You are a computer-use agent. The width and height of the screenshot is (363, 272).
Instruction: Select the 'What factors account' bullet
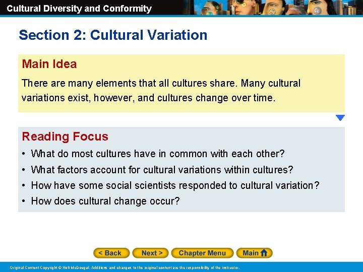click(162, 170)
